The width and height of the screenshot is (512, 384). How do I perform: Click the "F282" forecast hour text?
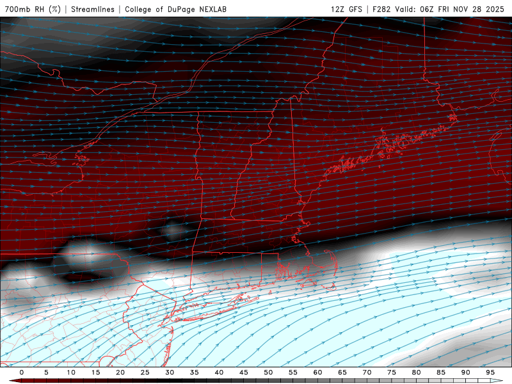[x=381, y=9]
